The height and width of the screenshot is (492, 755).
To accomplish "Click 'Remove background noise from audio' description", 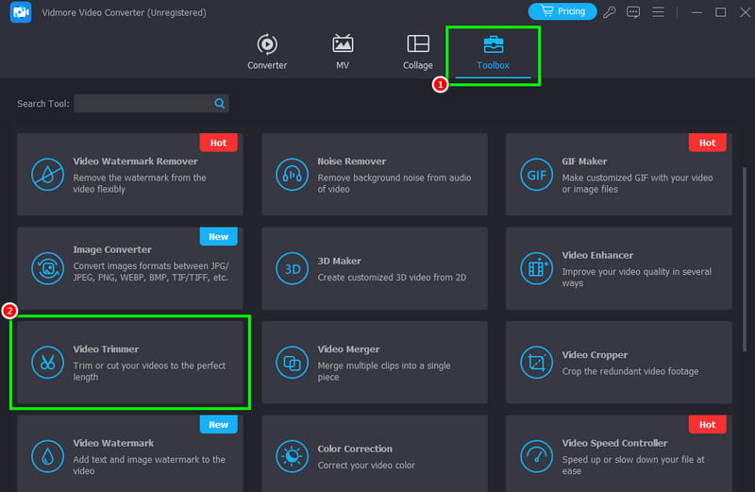I will (x=394, y=183).
